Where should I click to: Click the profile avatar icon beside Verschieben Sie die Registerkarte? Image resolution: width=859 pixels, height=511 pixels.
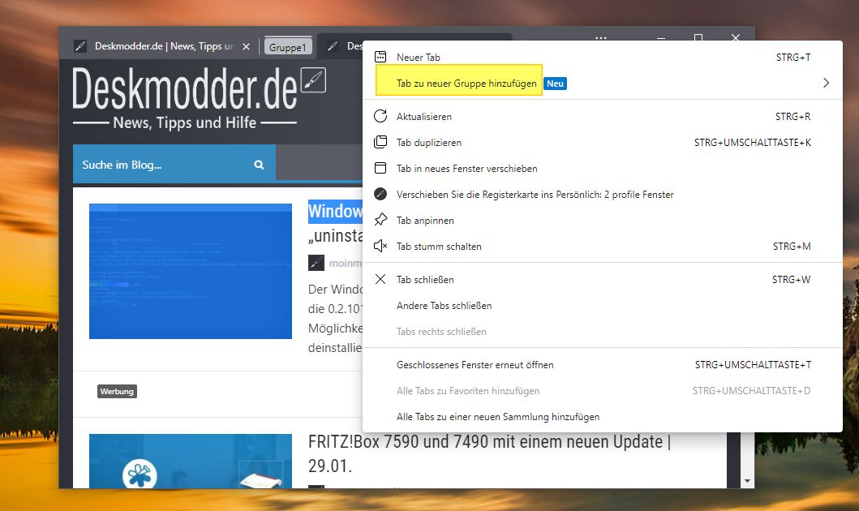point(380,194)
